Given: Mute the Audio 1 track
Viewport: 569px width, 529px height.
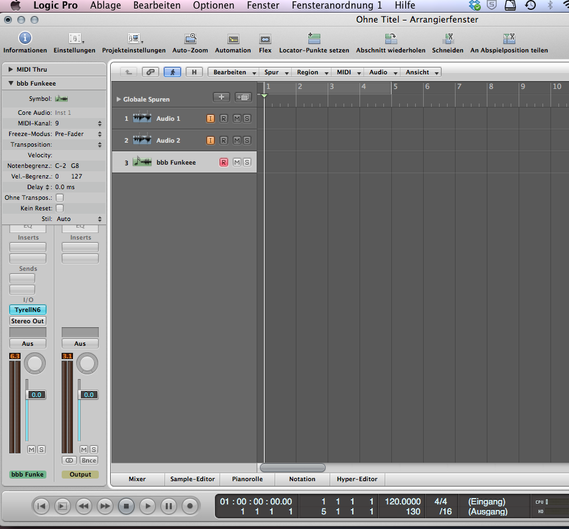Looking at the screenshot, I should pyautogui.click(x=237, y=118).
